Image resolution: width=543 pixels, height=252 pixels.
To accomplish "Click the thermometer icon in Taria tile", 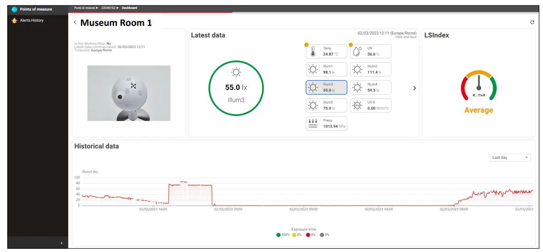I will (313, 51).
